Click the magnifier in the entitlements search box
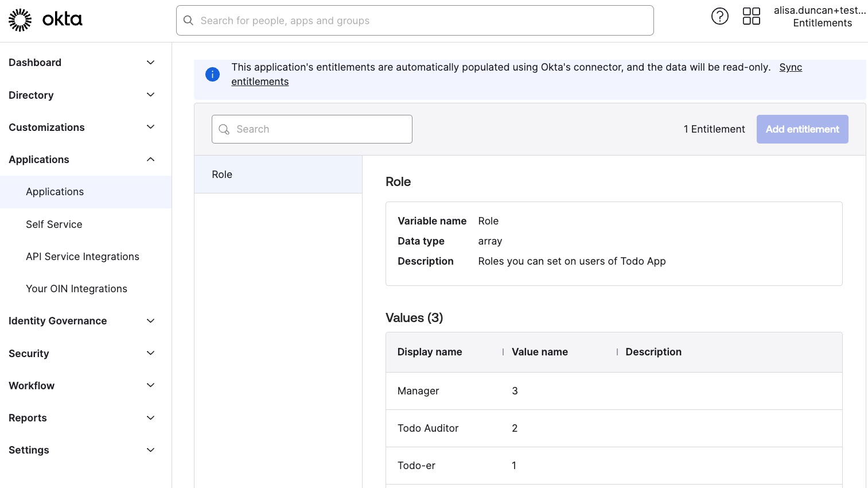 pyautogui.click(x=224, y=129)
